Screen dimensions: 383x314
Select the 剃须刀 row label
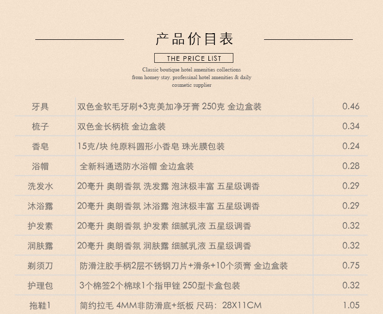pos(40,266)
